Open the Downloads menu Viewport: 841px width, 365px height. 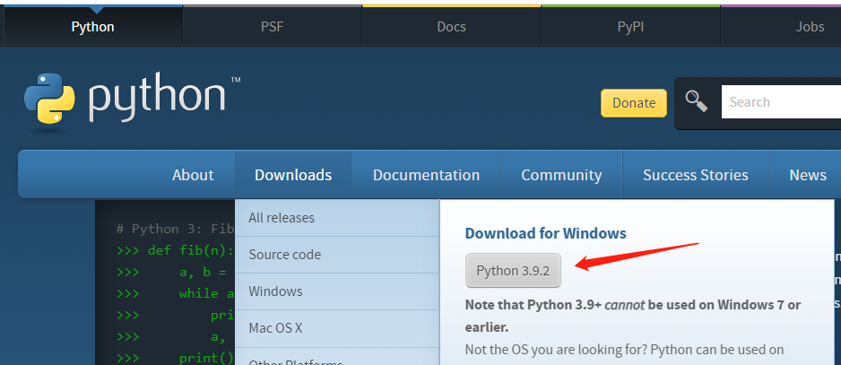pyautogui.click(x=293, y=175)
